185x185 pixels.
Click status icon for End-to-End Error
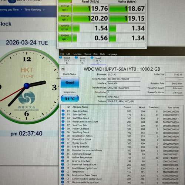pyautogui.click(x=63, y=147)
